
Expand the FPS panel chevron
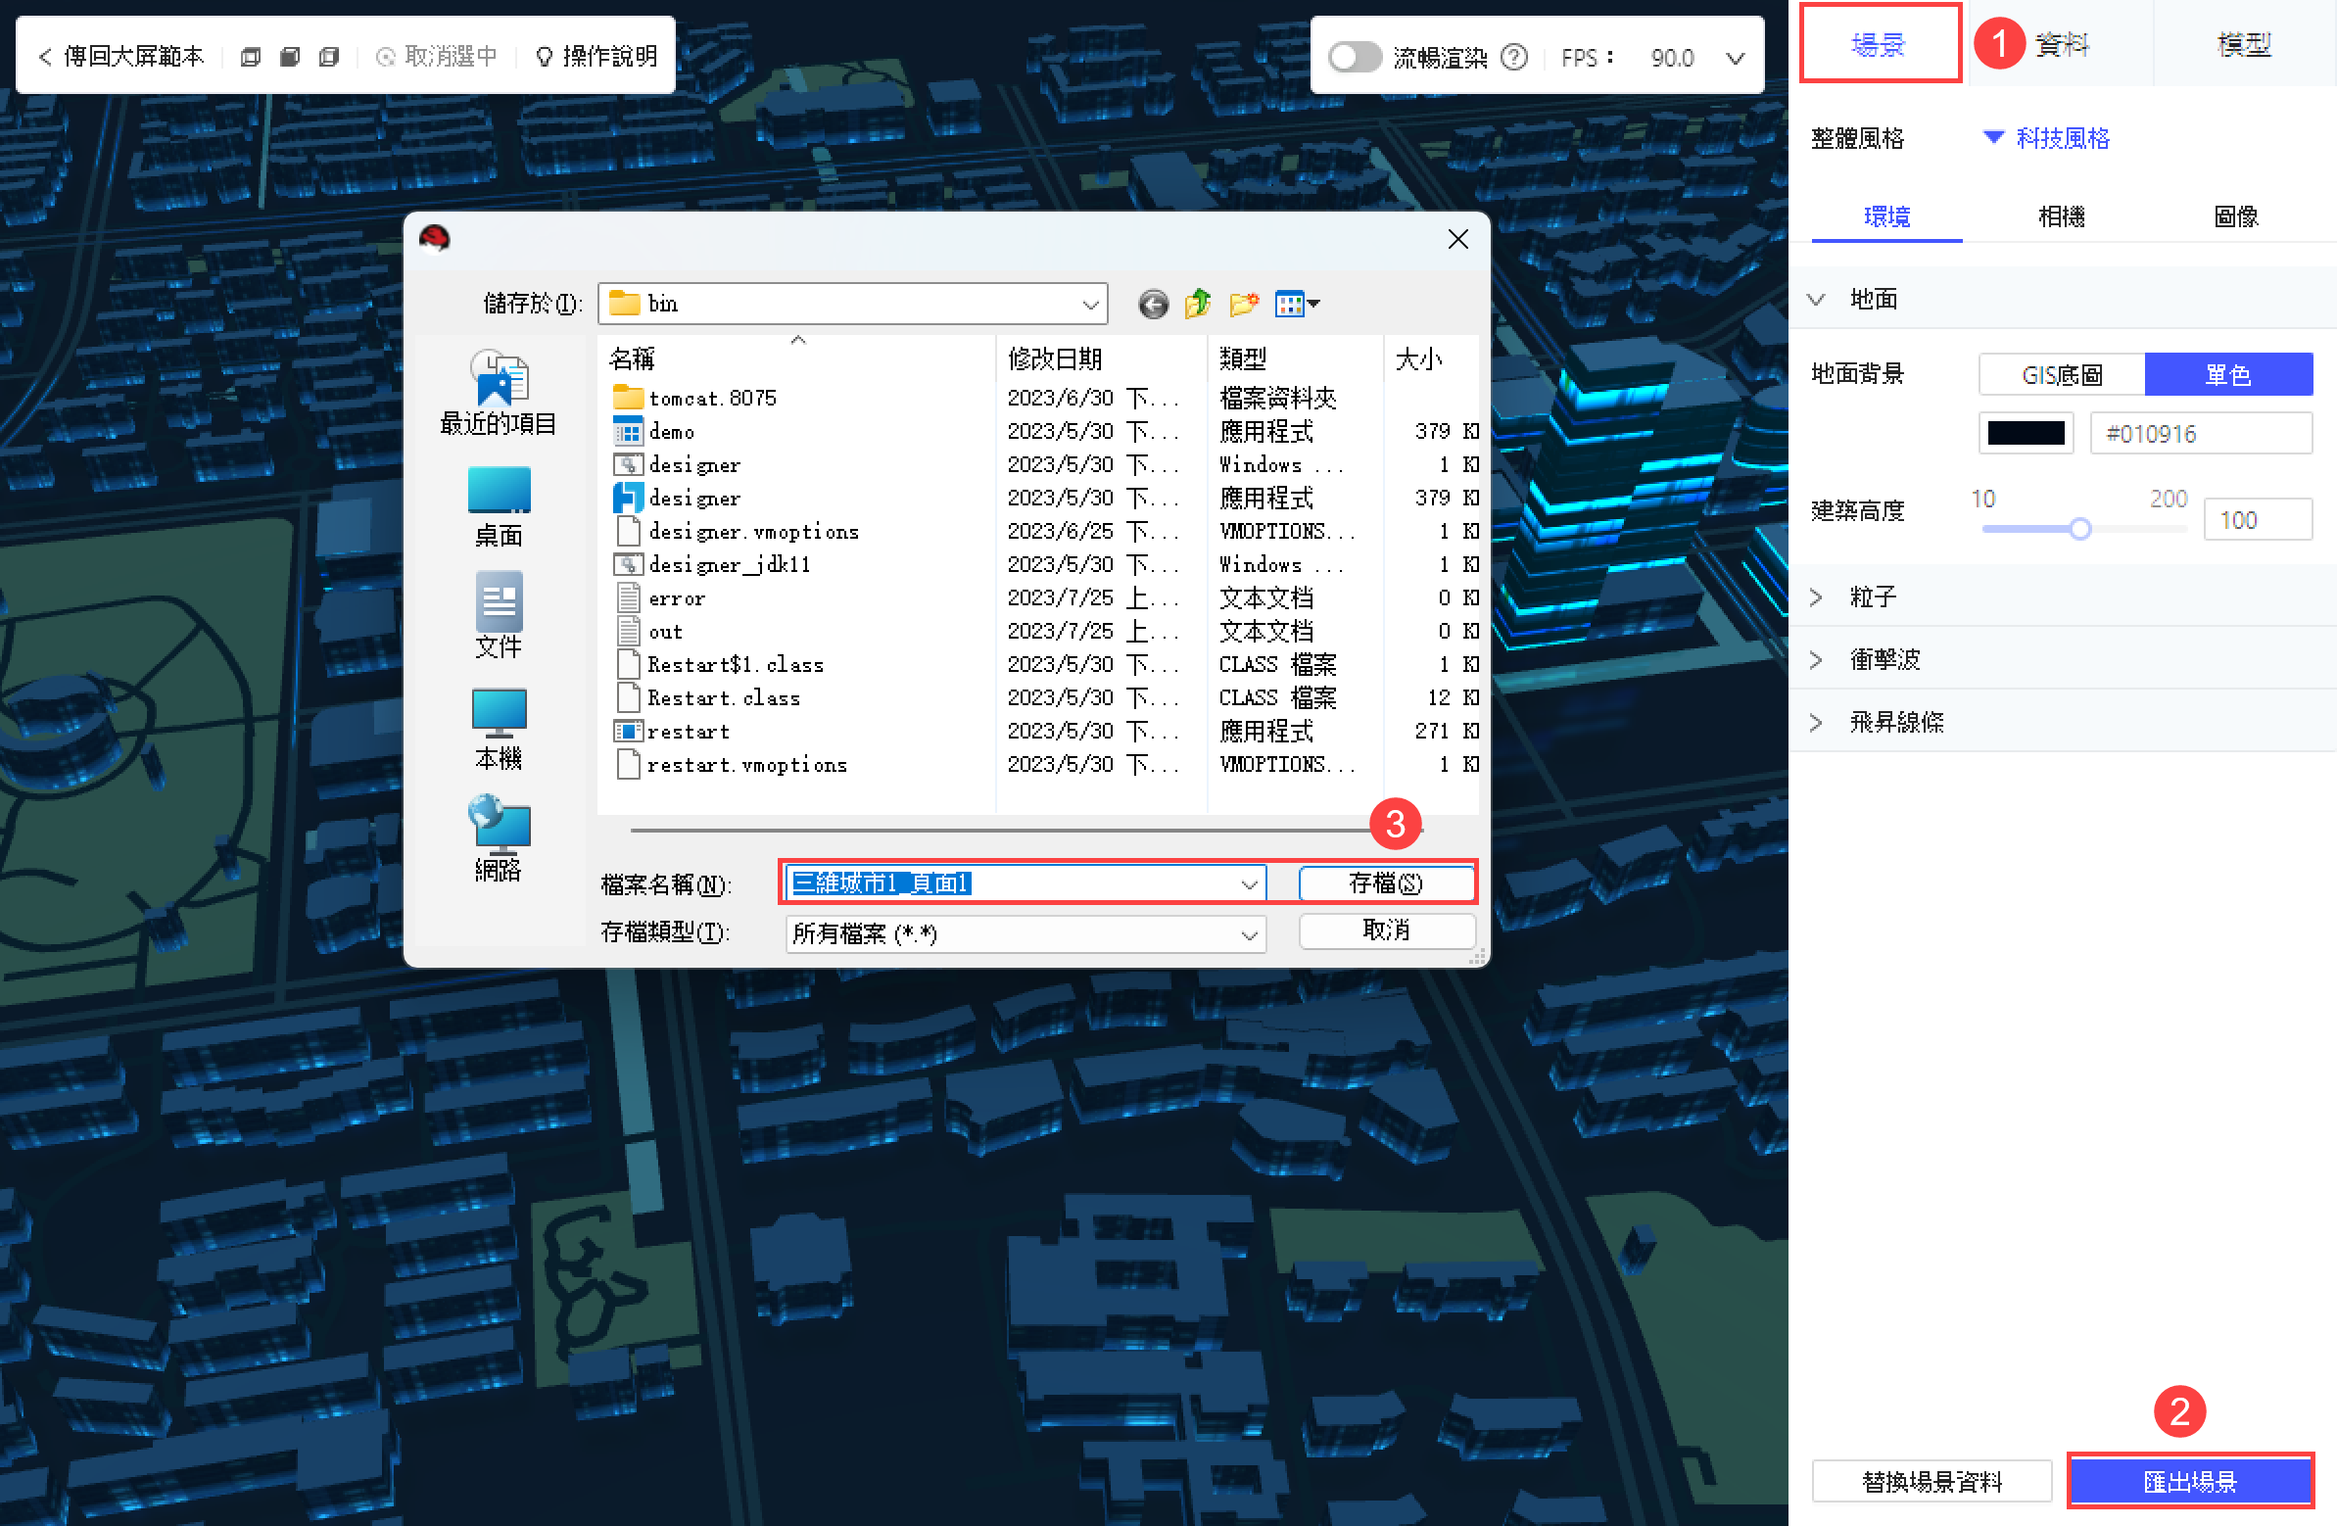click(1735, 59)
